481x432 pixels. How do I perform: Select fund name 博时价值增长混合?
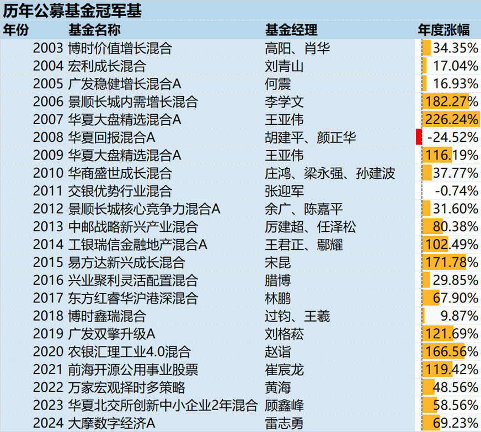[x=120, y=48]
